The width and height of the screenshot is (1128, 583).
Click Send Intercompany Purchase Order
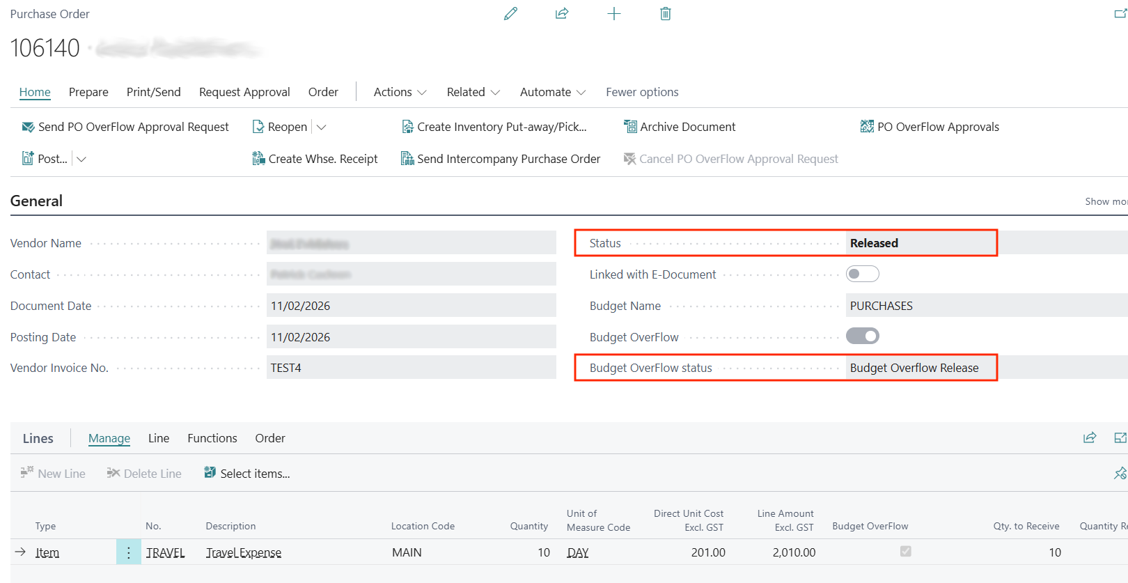coord(501,159)
